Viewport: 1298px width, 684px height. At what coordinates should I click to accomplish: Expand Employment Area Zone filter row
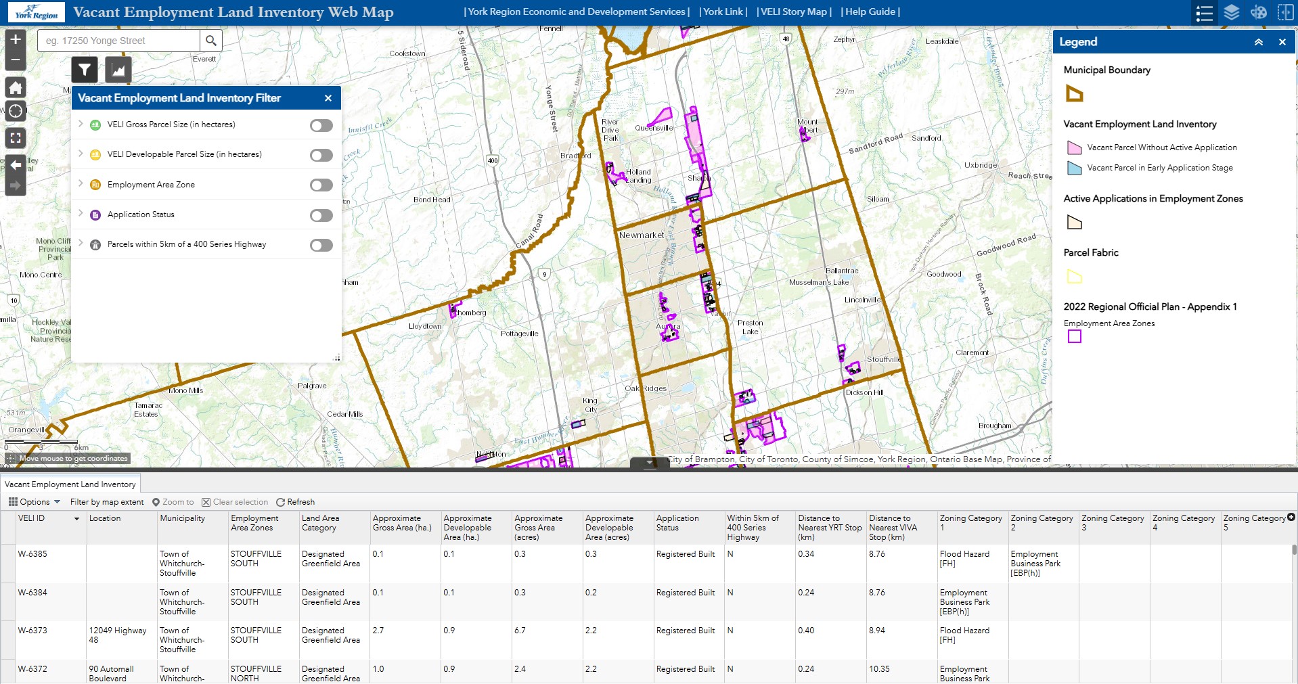tap(81, 184)
